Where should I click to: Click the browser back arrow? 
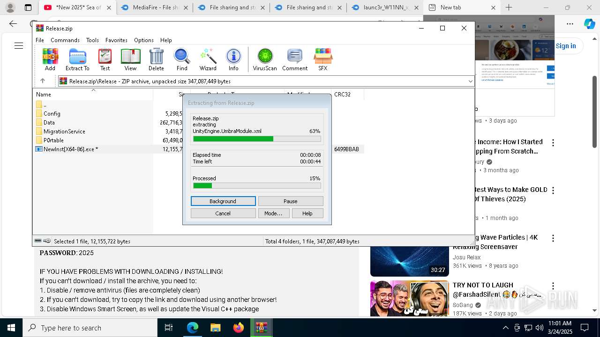(x=13, y=24)
